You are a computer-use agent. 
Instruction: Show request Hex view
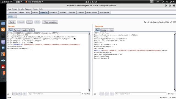coord(32,30)
